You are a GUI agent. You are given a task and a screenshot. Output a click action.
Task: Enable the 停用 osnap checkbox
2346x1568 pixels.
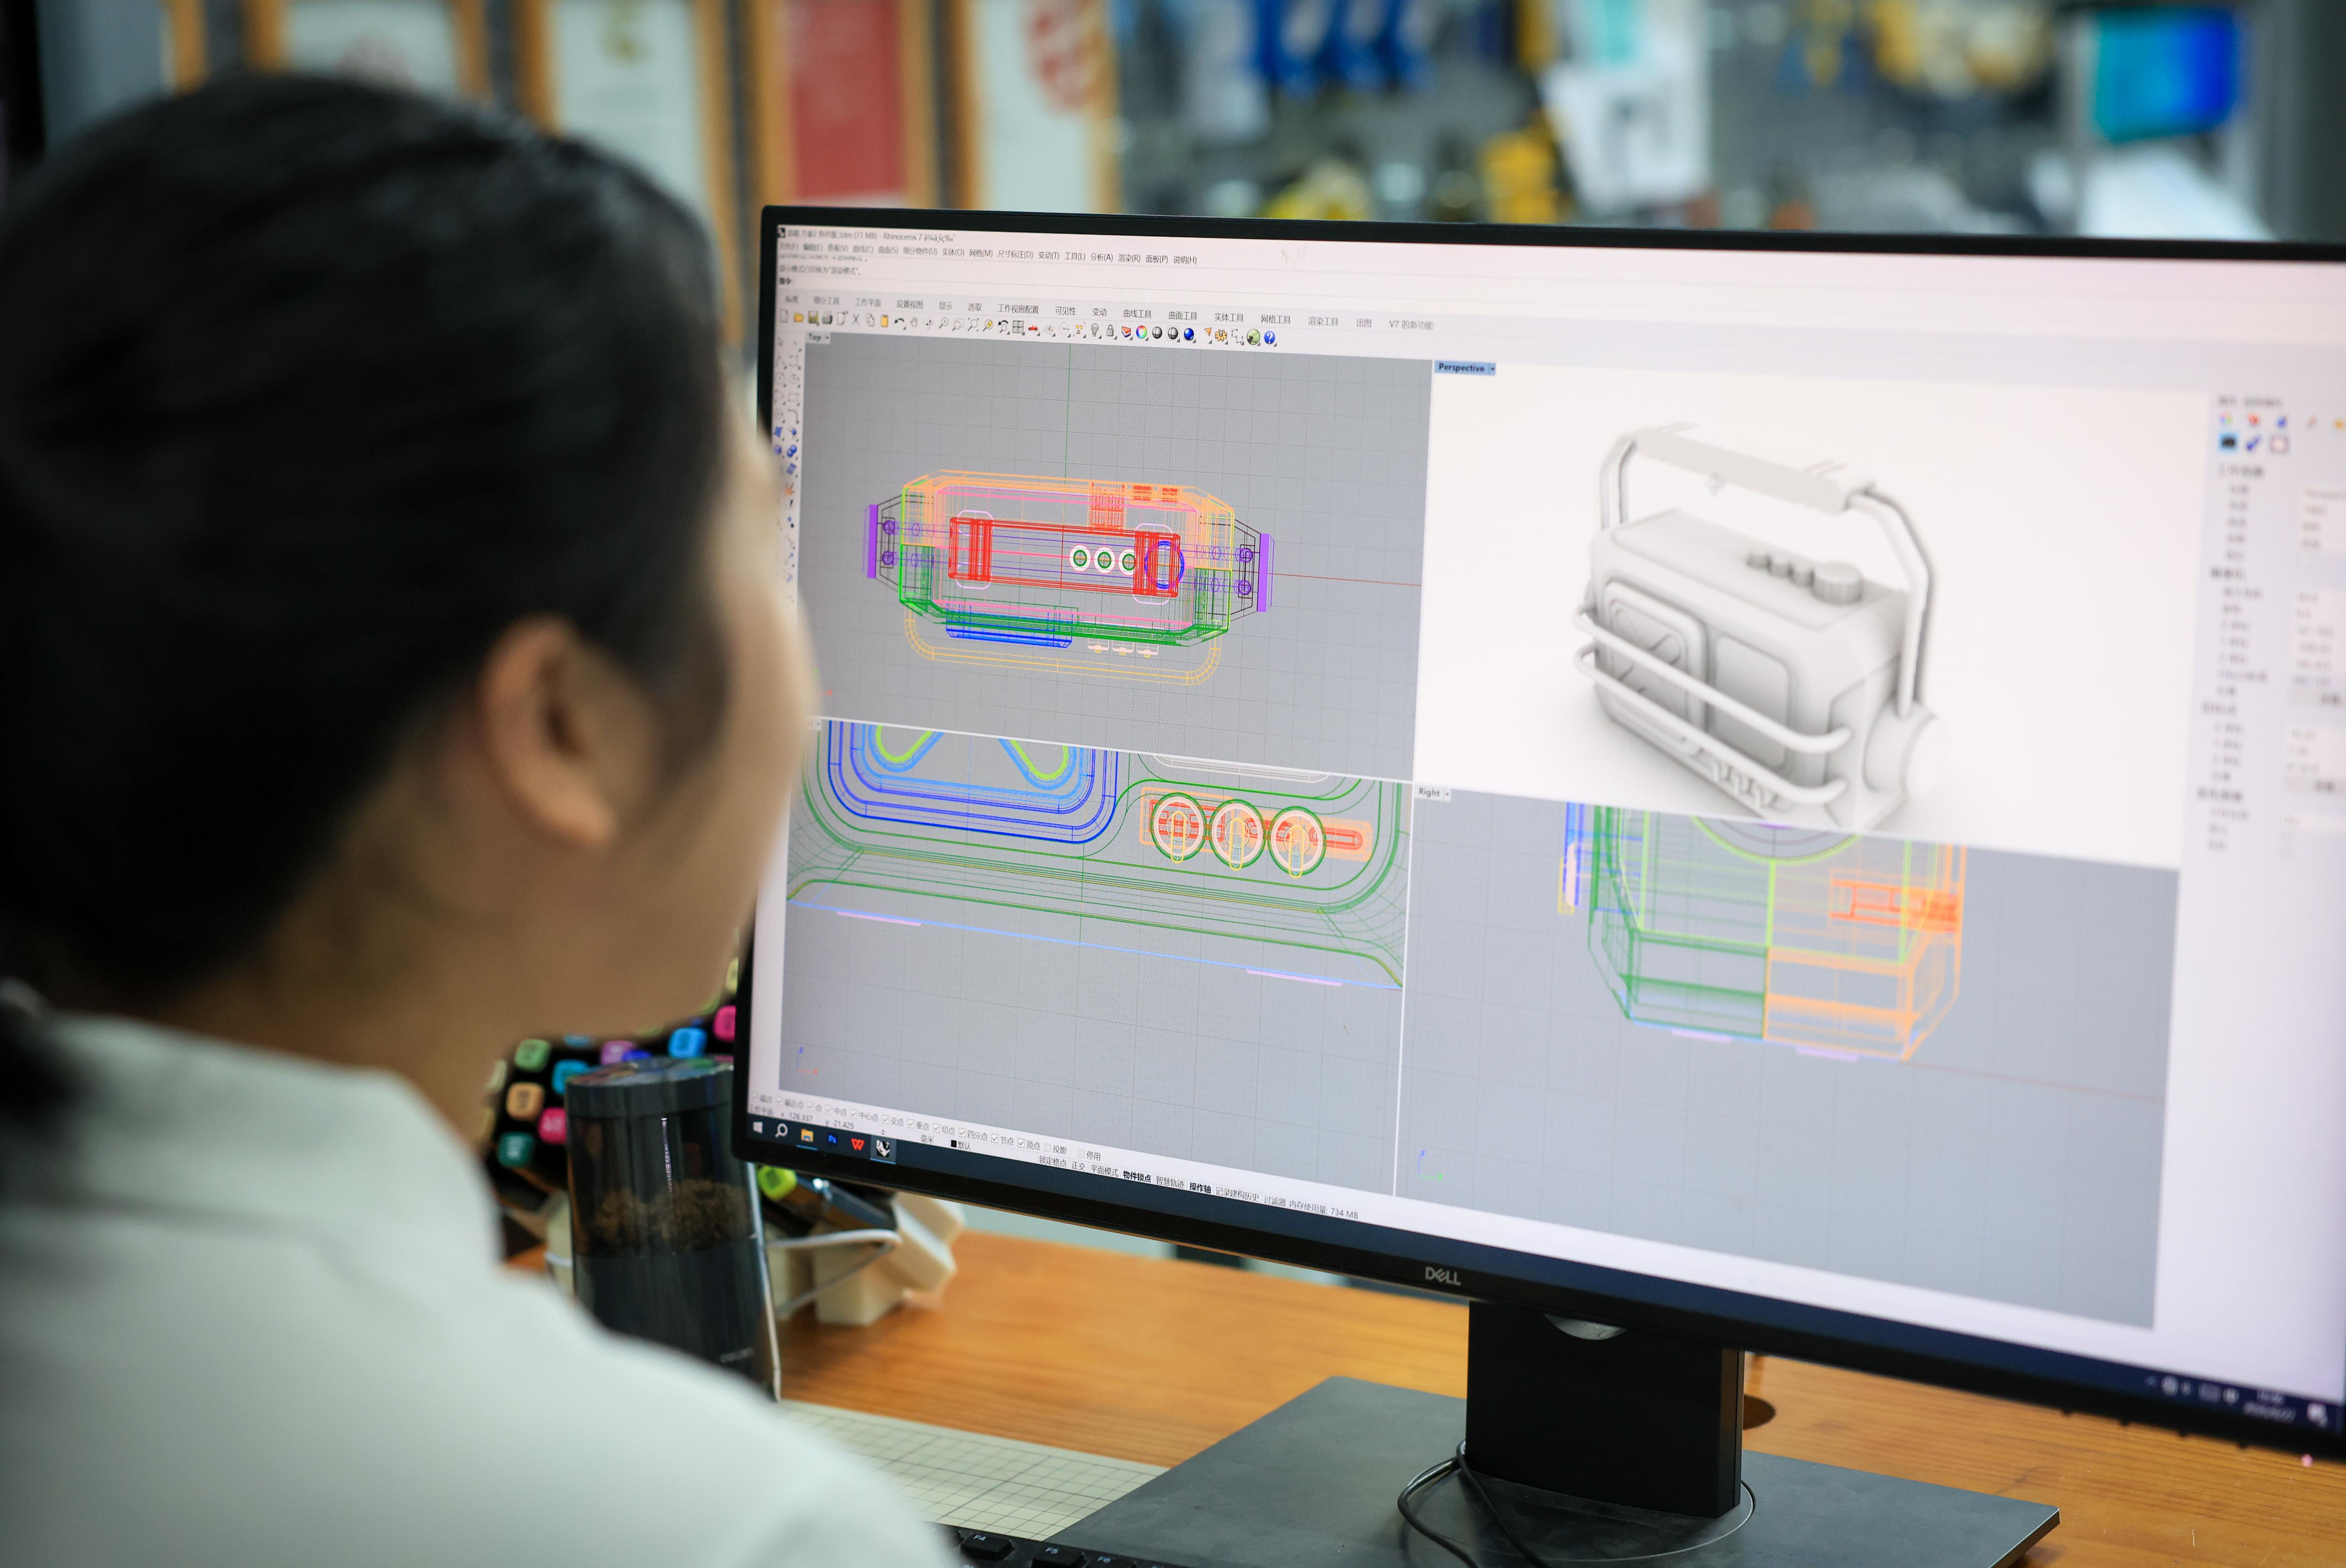1081,1154
